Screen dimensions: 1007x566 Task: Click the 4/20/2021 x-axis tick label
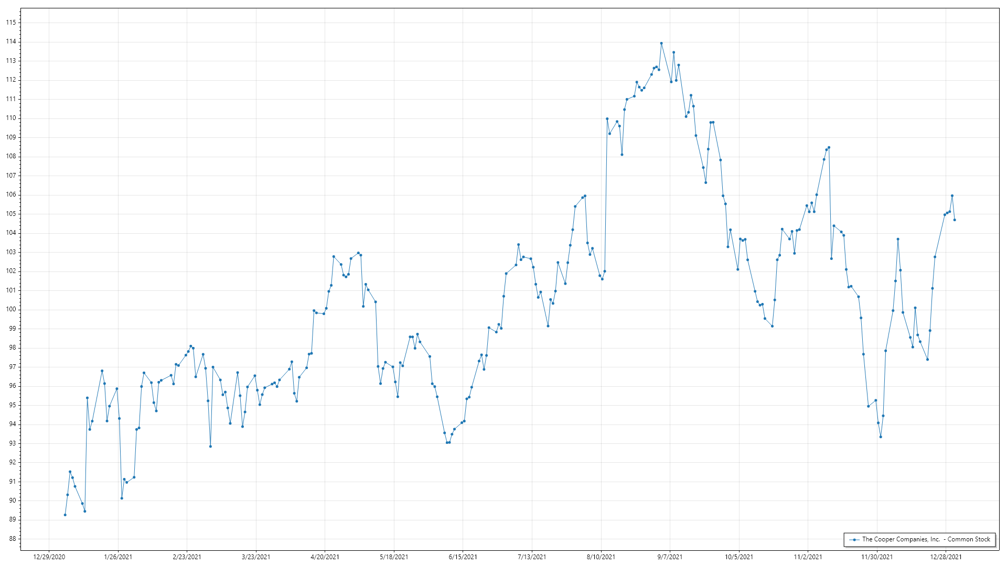[x=325, y=557]
